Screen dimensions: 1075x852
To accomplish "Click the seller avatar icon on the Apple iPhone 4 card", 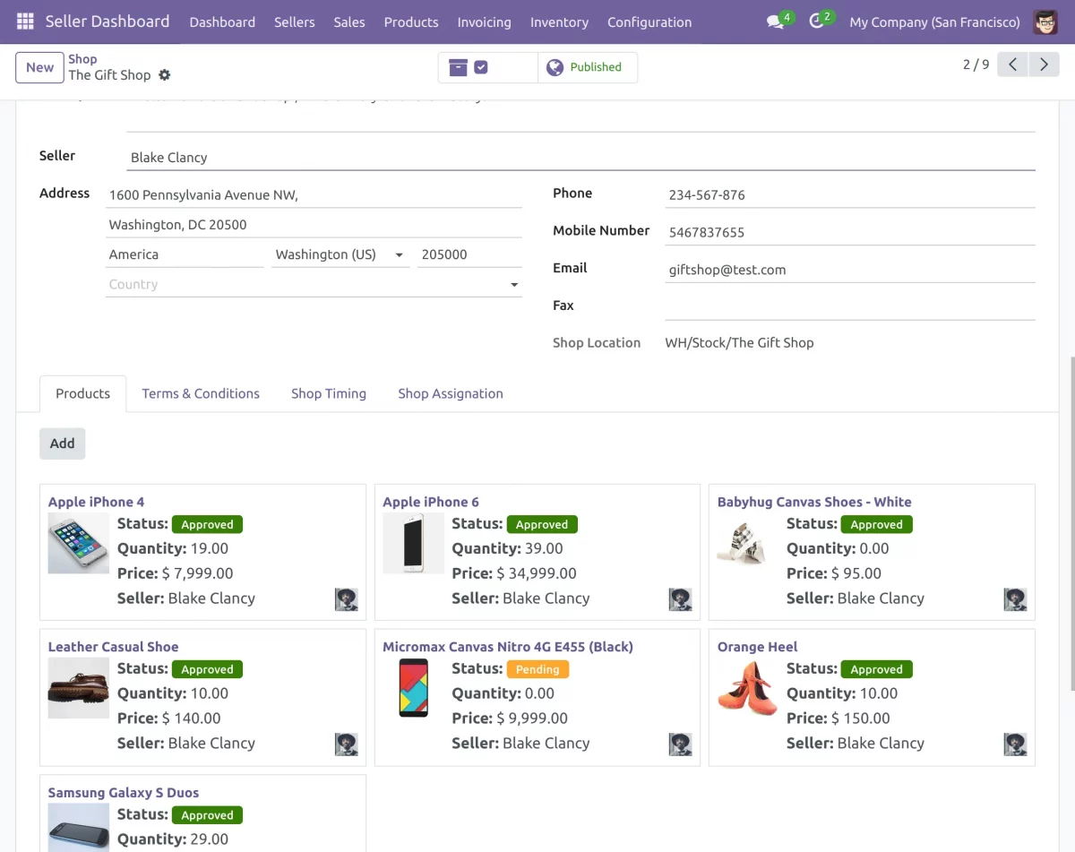I will 347,599.
